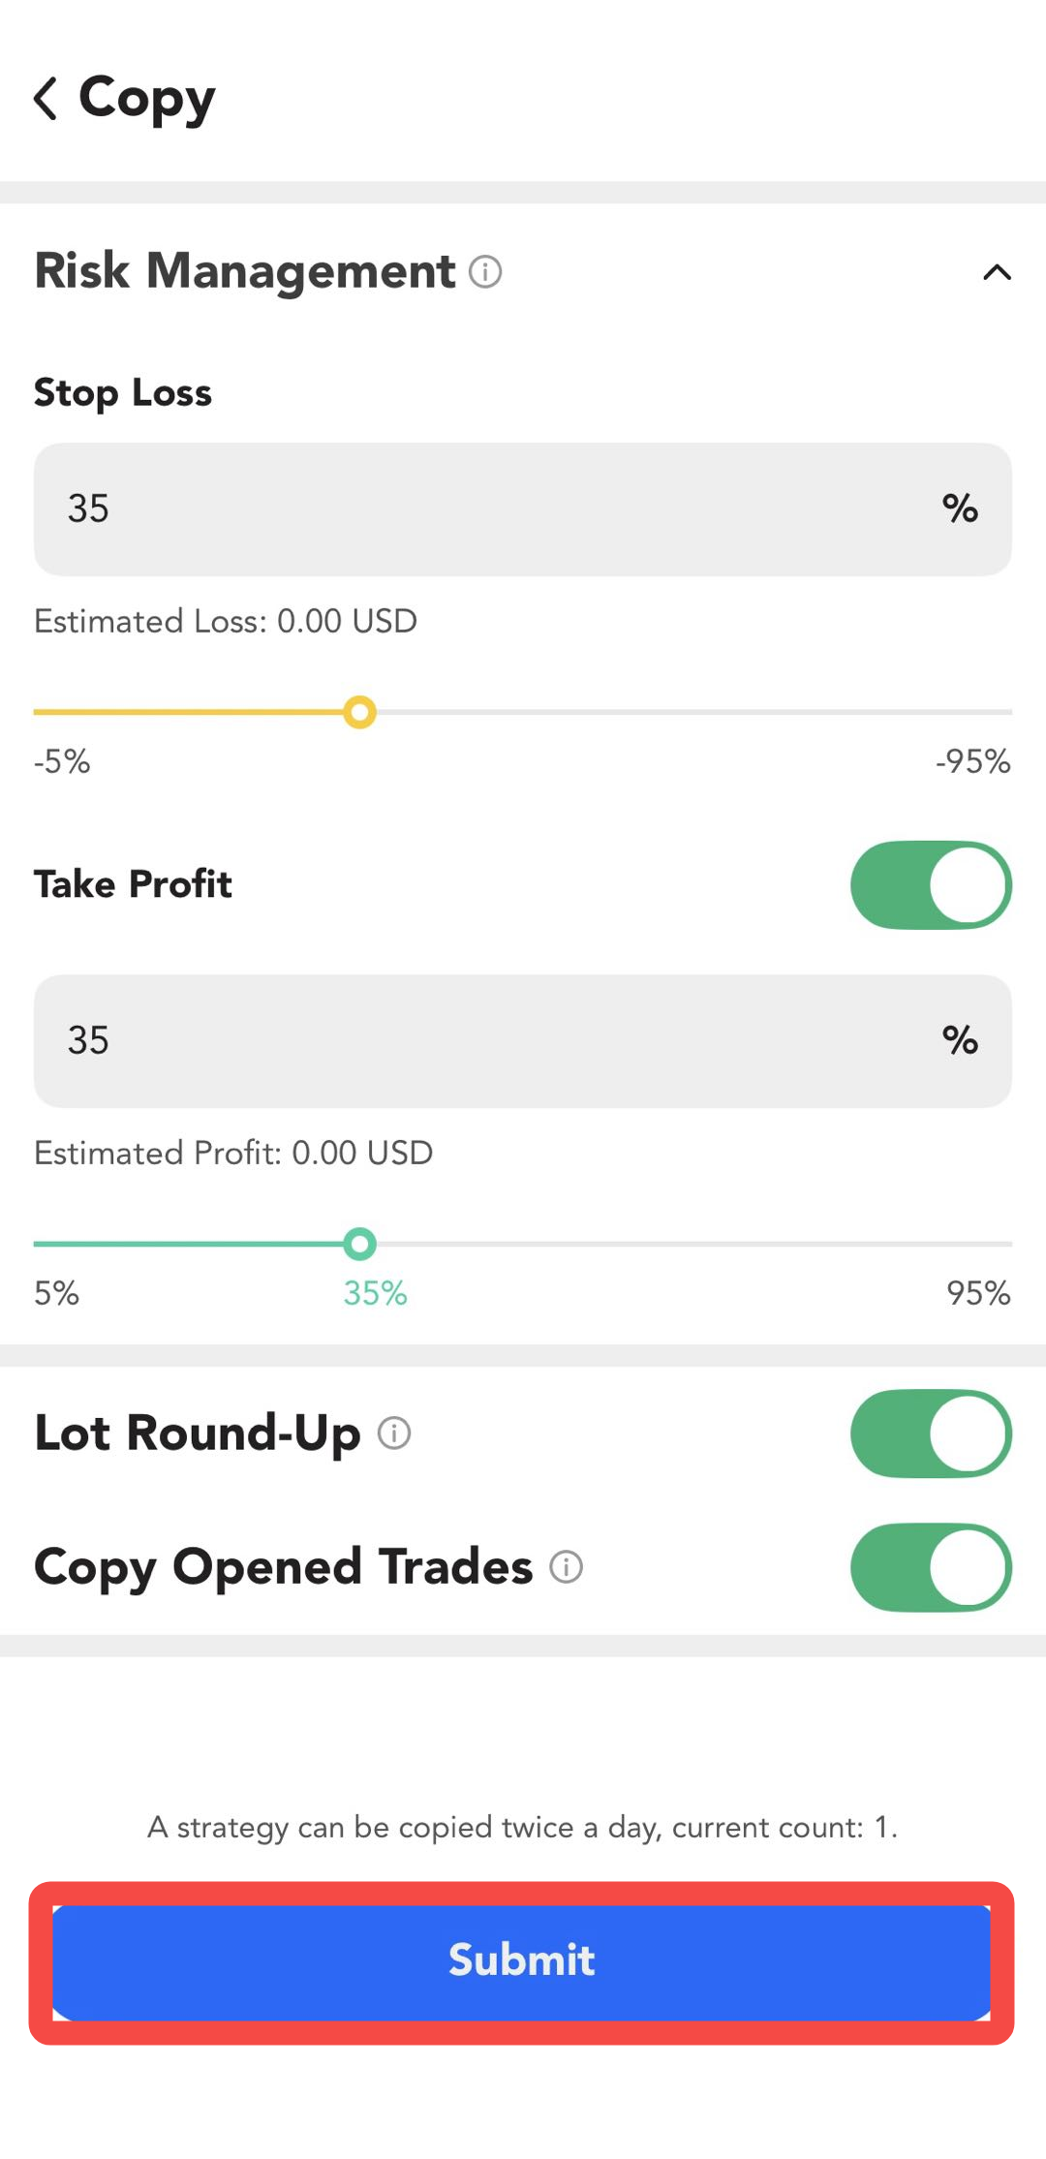This screenshot has width=1046, height=2159.
Task: Turn off the Lot Round-Up switch
Action: click(931, 1434)
